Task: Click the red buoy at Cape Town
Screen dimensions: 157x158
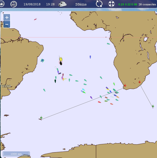Action: point(125,85)
